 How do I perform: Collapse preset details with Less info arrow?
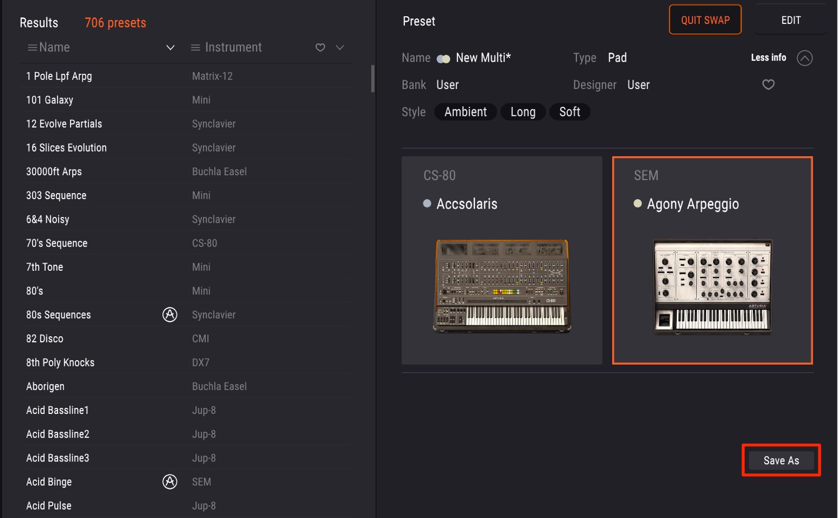[804, 58]
